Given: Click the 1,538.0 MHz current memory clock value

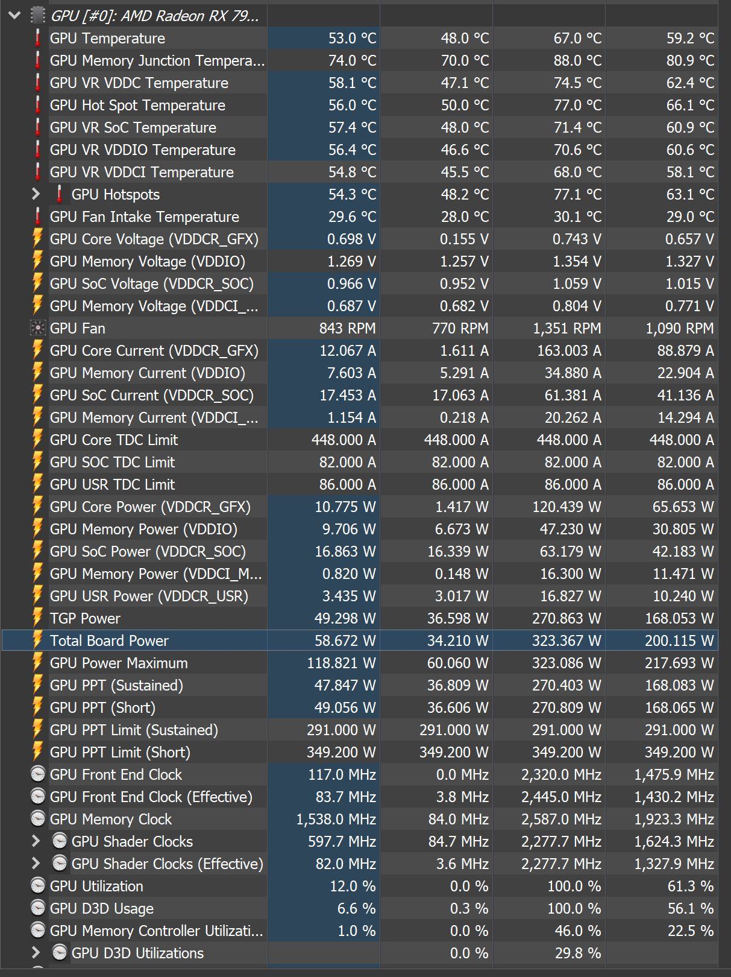Looking at the screenshot, I should [x=336, y=819].
